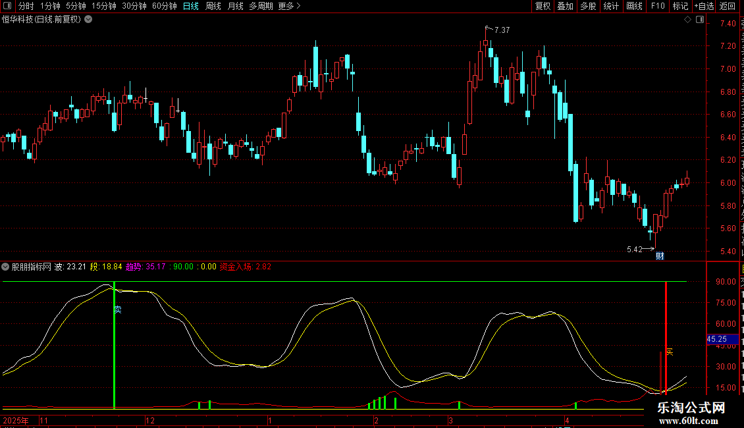Click the 波: 23.21 indicator value

click(70, 267)
